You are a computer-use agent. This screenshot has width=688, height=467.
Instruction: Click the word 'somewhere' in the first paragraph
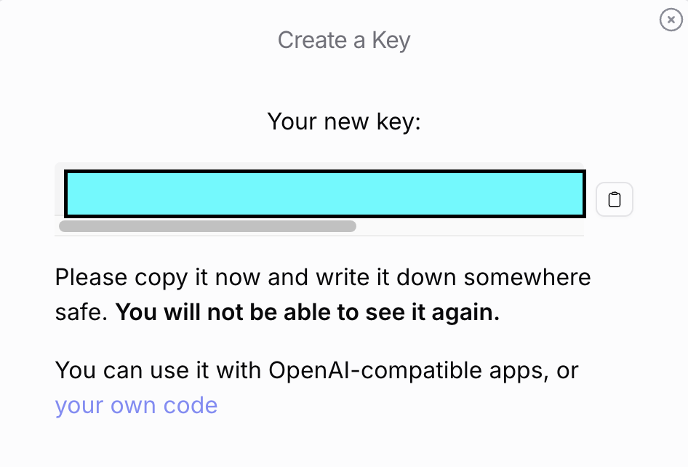point(527,278)
